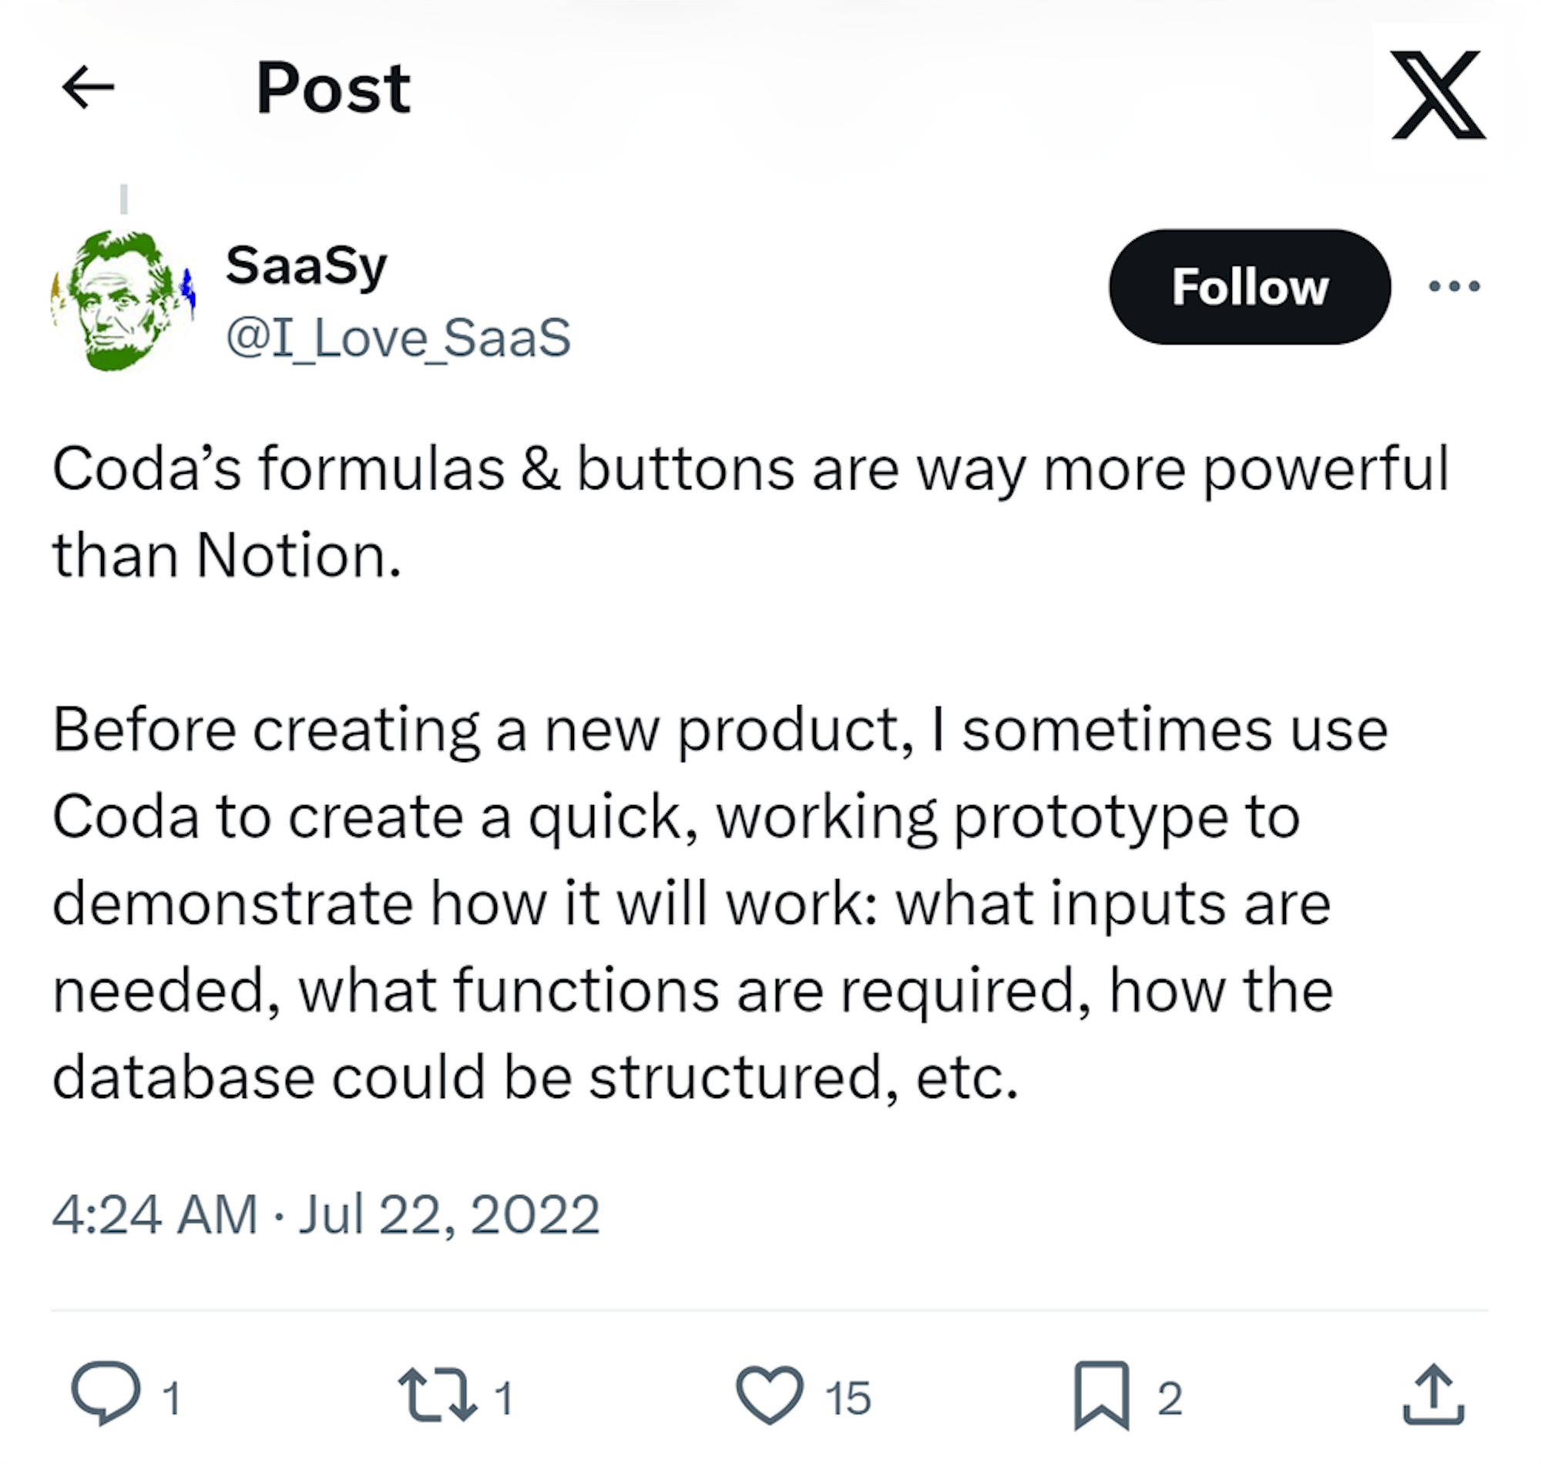Open the SaaSy display name profile
The height and width of the screenshot is (1464, 1541).
coord(306,265)
